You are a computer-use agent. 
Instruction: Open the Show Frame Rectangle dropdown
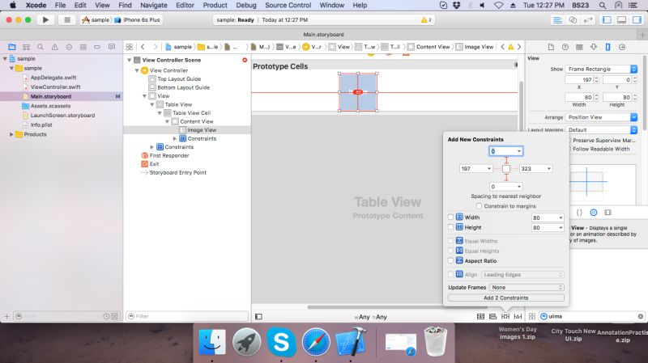click(x=601, y=69)
